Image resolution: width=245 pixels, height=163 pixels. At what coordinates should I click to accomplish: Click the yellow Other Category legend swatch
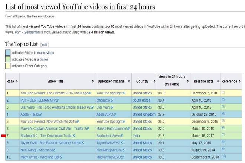pyautogui.click(x=7, y=66)
